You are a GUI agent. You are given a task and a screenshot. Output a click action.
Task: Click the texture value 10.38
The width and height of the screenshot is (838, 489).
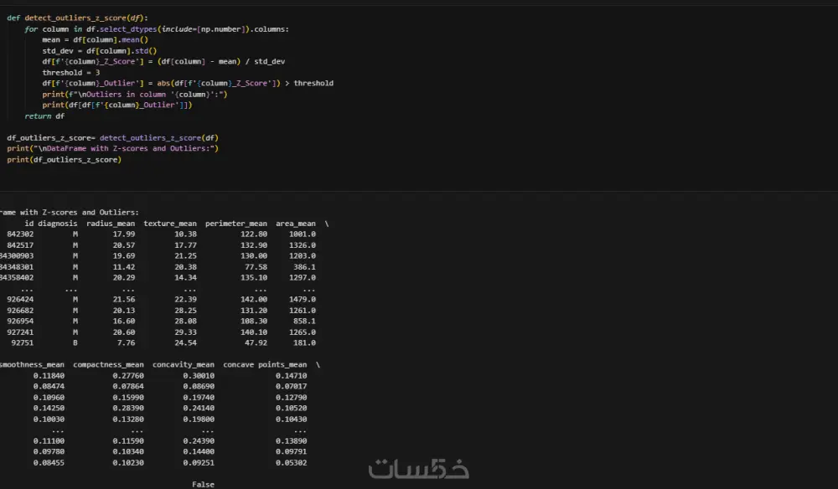185,234
